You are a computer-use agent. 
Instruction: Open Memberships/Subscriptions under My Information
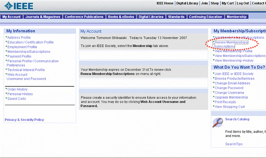(x=29, y=52)
